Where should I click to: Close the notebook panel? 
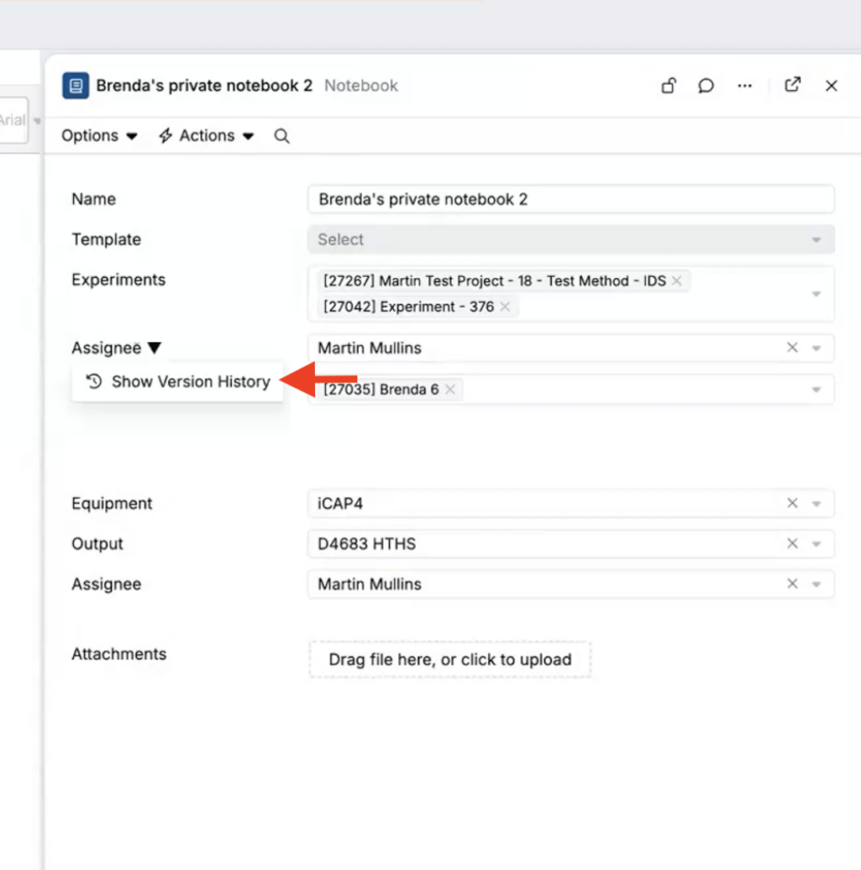pyautogui.click(x=831, y=86)
